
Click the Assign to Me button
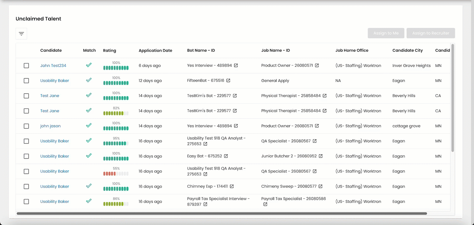pos(386,33)
